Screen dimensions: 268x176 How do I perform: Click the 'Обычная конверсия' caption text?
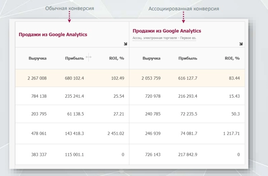point(70,8)
